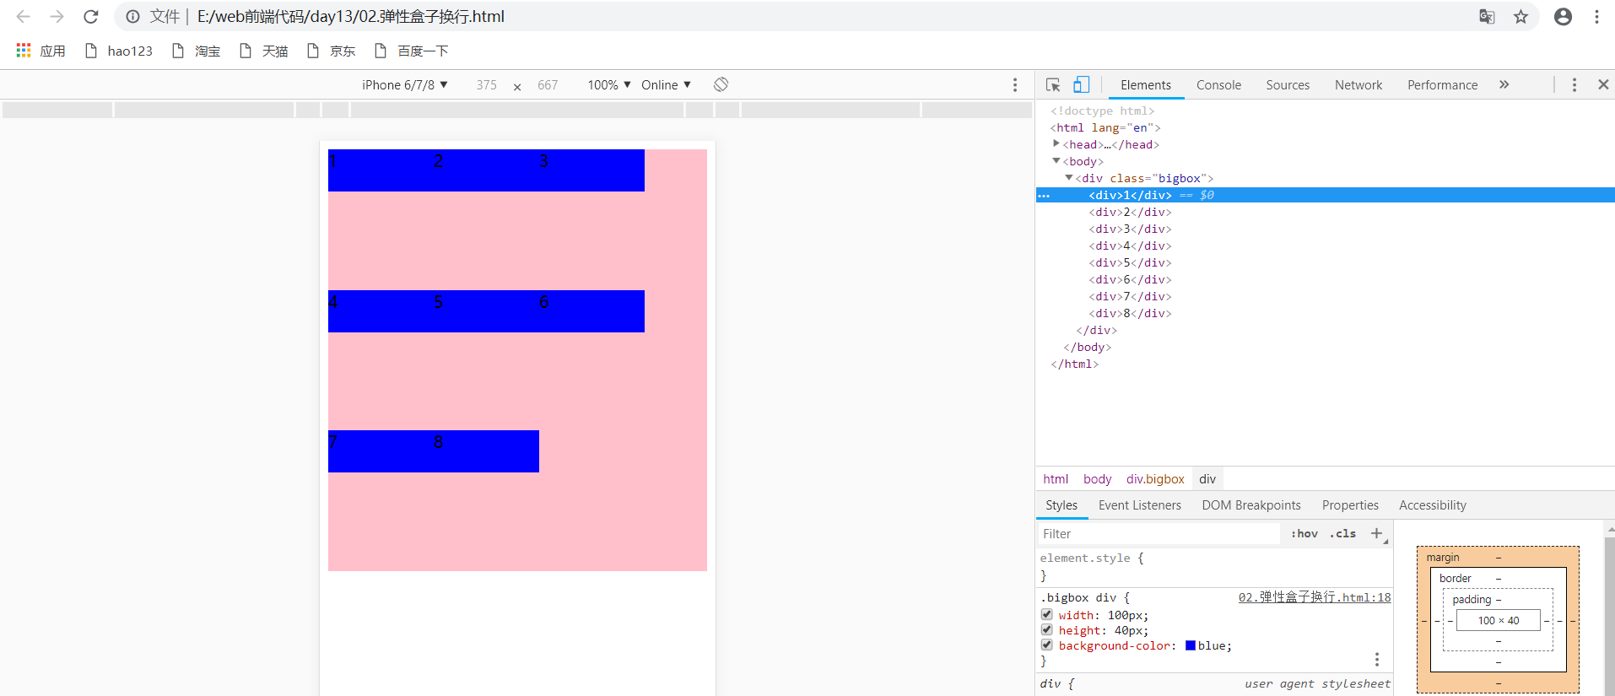Click the width field showing 375
Image resolution: width=1615 pixels, height=696 pixels.
tap(487, 85)
